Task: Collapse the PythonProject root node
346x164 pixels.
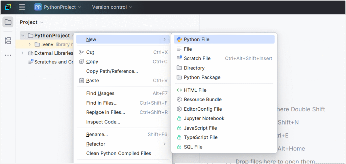Action: point(23,35)
